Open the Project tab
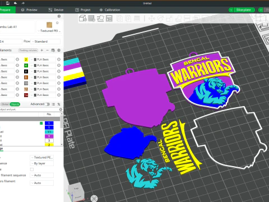Image resolution: width=269 pixels, height=202 pixels. 83,10
